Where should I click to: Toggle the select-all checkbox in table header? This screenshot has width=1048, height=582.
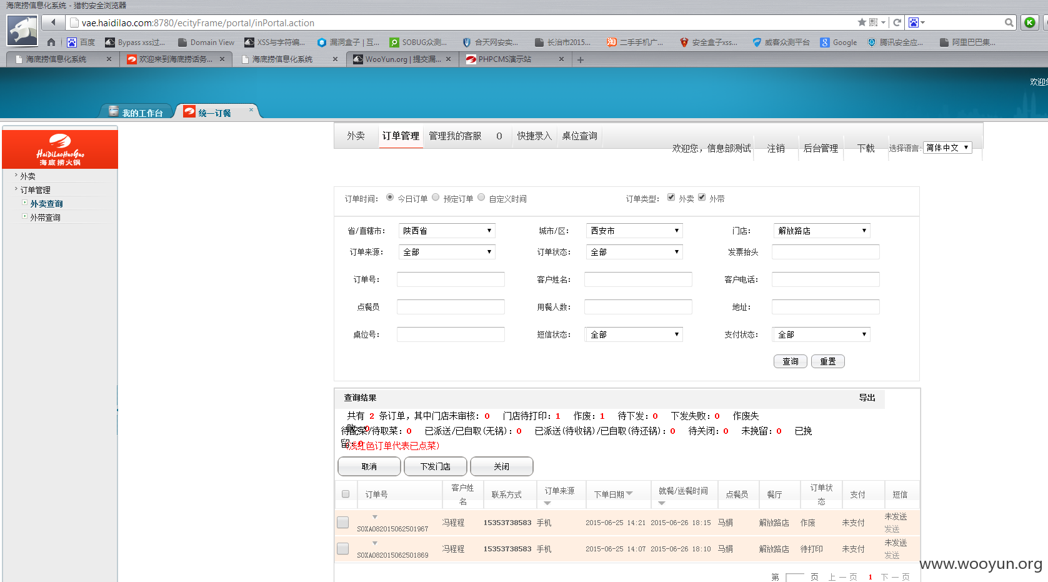[x=346, y=494]
